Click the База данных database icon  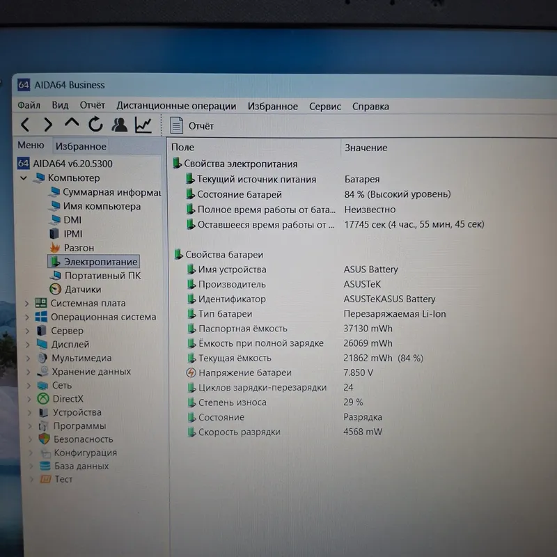[45, 466]
